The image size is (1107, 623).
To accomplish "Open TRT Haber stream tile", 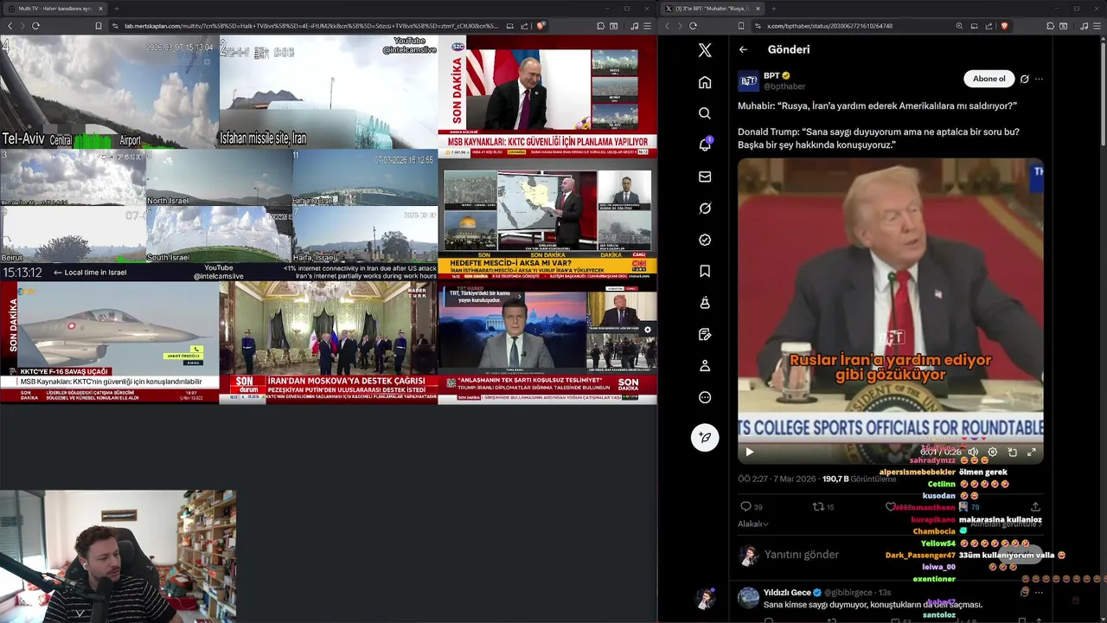I will click(547, 342).
